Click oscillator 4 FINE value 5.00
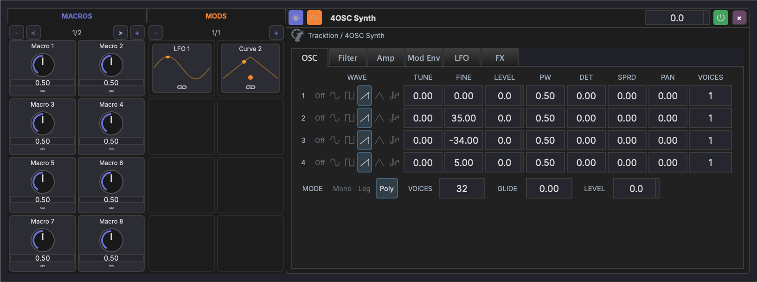The width and height of the screenshot is (757, 282). pyautogui.click(x=464, y=163)
